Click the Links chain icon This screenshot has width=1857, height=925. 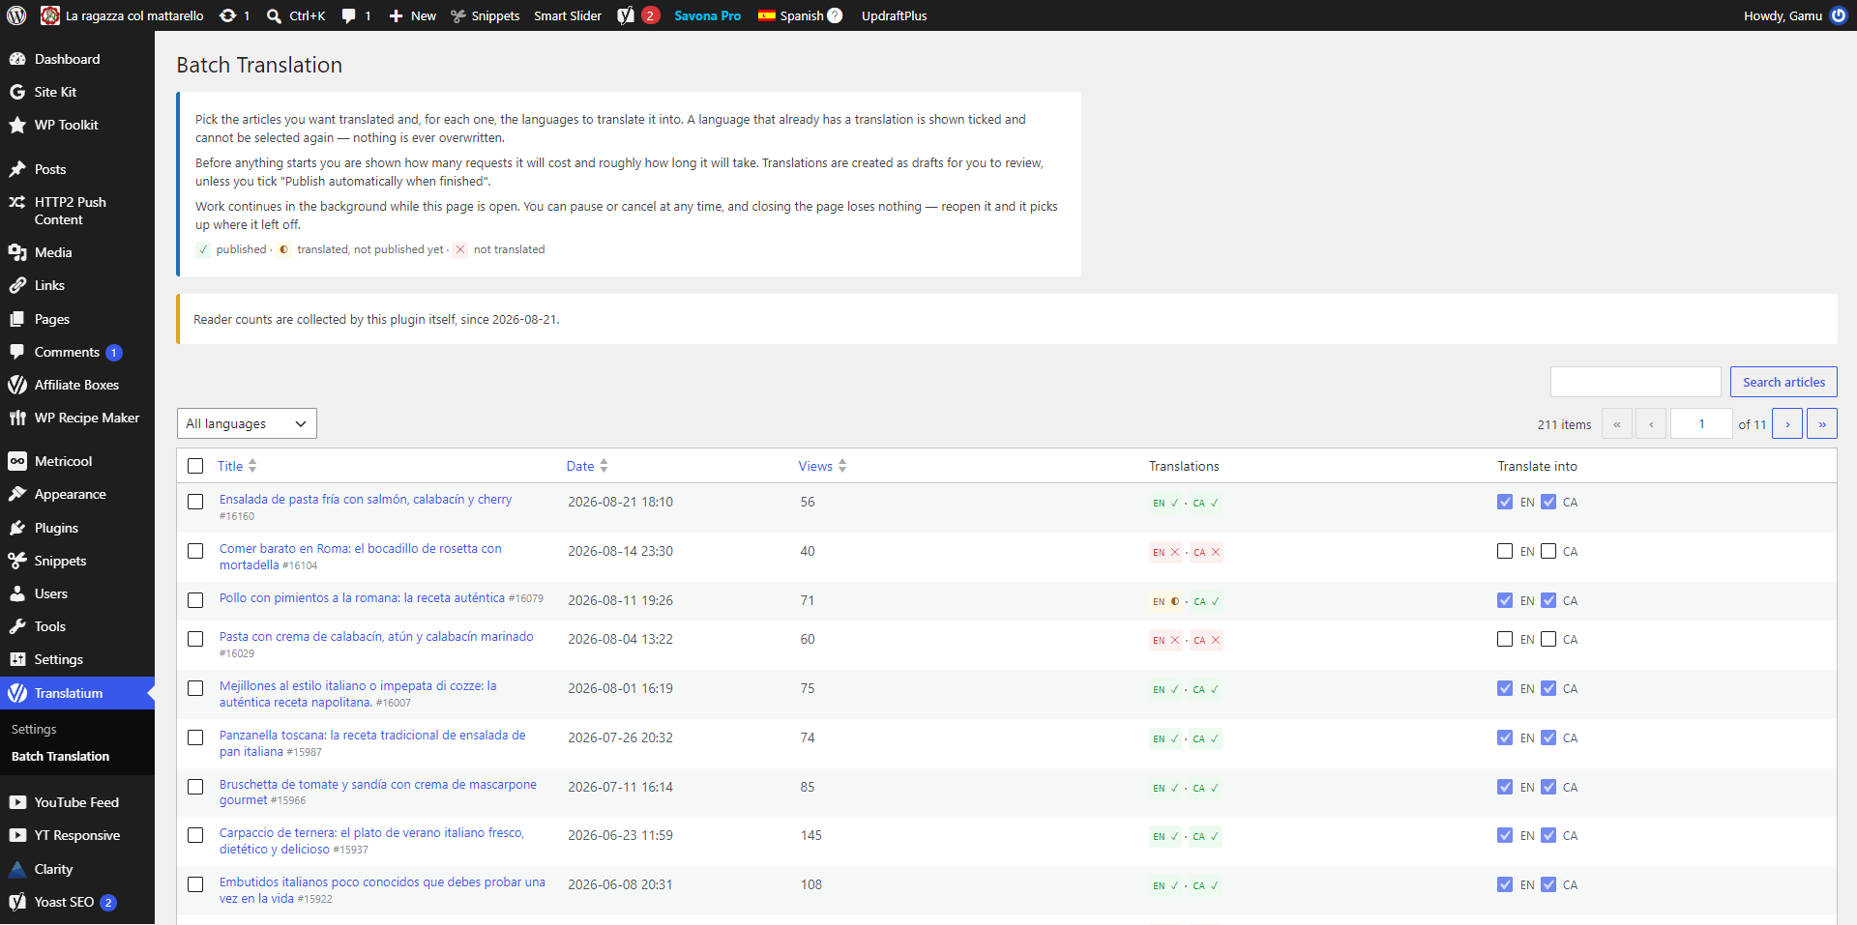click(17, 285)
